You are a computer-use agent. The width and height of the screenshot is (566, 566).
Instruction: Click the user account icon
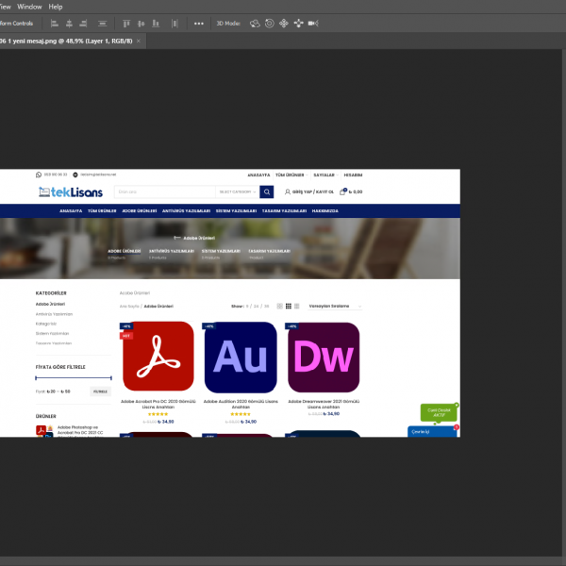click(288, 191)
